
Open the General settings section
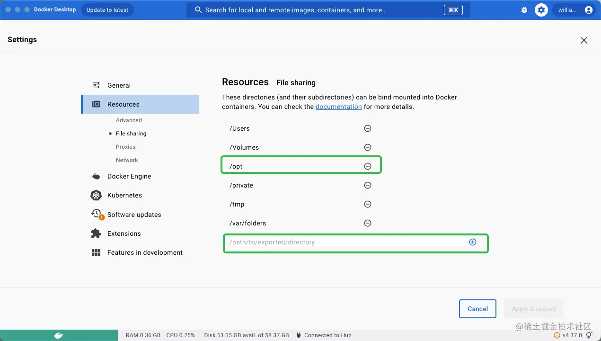click(119, 85)
